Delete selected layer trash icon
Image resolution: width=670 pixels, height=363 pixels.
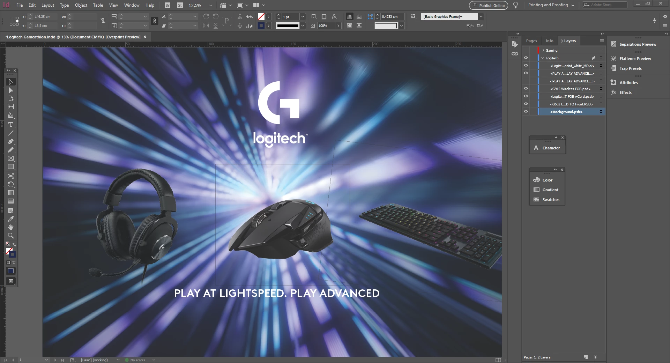tap(596, 357)
